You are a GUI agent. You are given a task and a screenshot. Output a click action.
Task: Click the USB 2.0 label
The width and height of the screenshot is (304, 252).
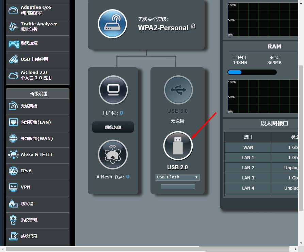(177, 167)
